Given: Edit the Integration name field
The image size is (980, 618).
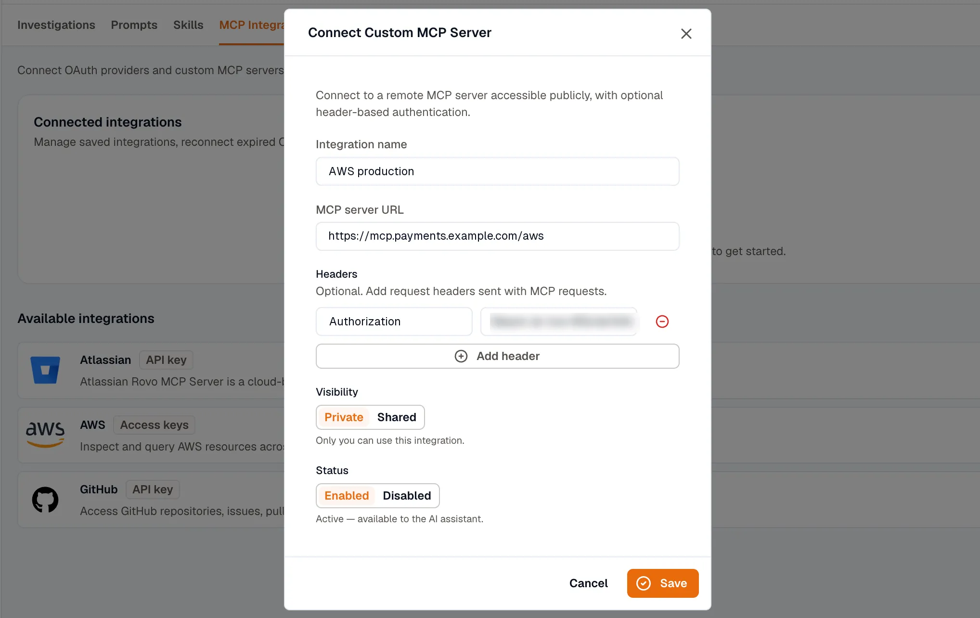Looking at the screenshot, I should pyautogui.click(x=497, y=171).
